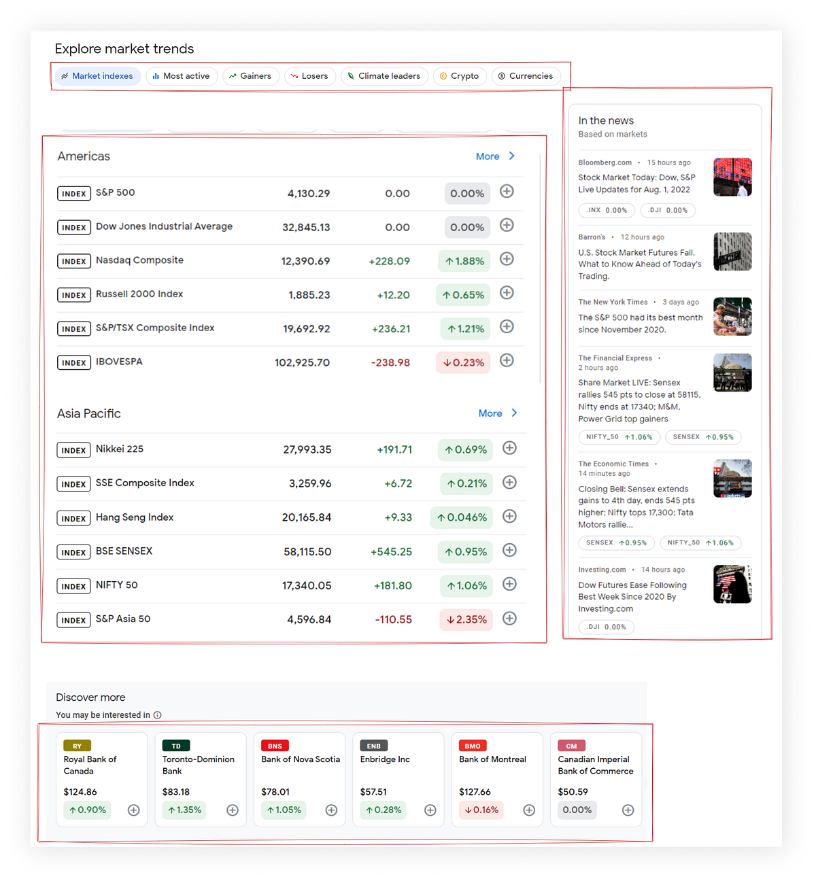Click the zigzag icon on the Losers chip

(294, 76)
